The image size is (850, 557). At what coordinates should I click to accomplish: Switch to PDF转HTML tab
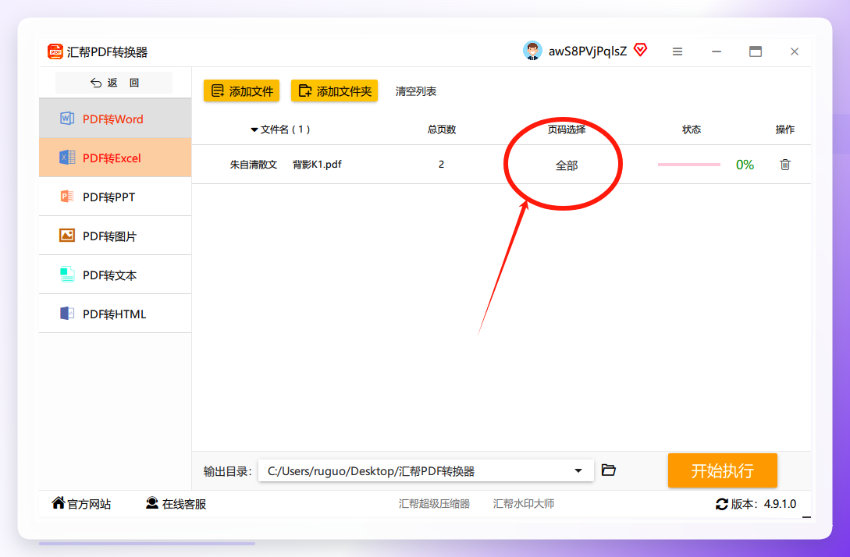click(116, 314)
